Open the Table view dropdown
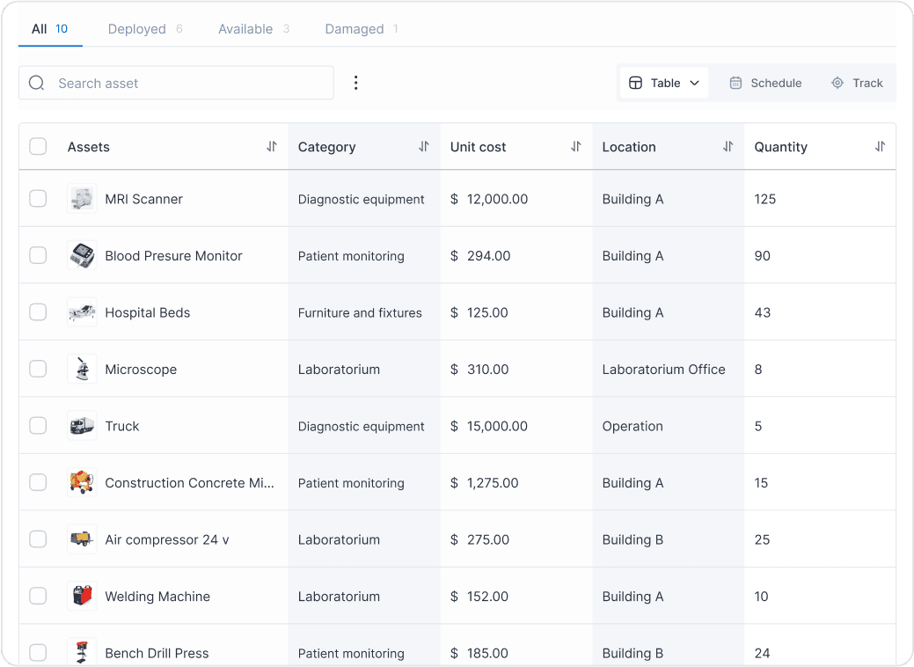The height and width of the screenshot is (667, 914). tap(664, 82)
